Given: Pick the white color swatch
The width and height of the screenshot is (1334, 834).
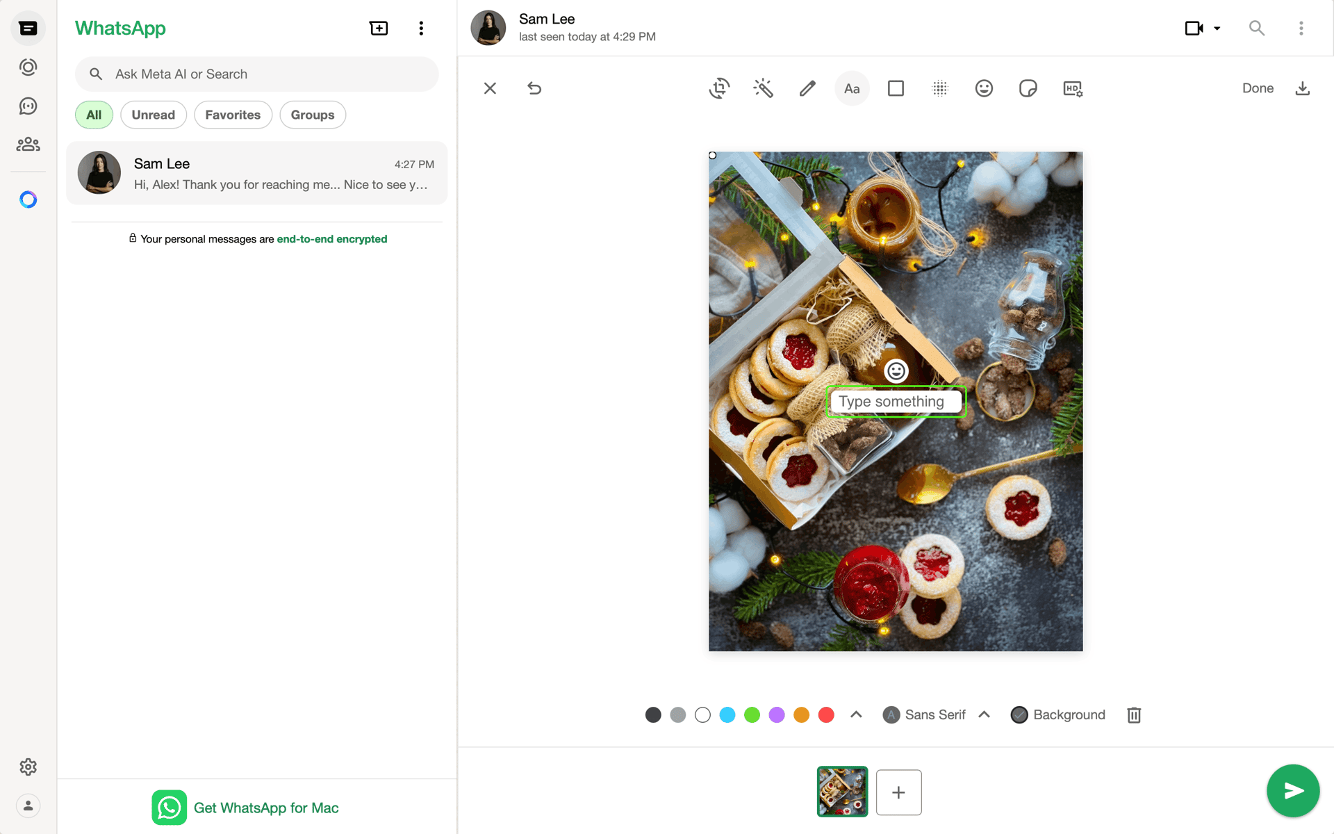Looking at the screenshot, I should (702, 714).
